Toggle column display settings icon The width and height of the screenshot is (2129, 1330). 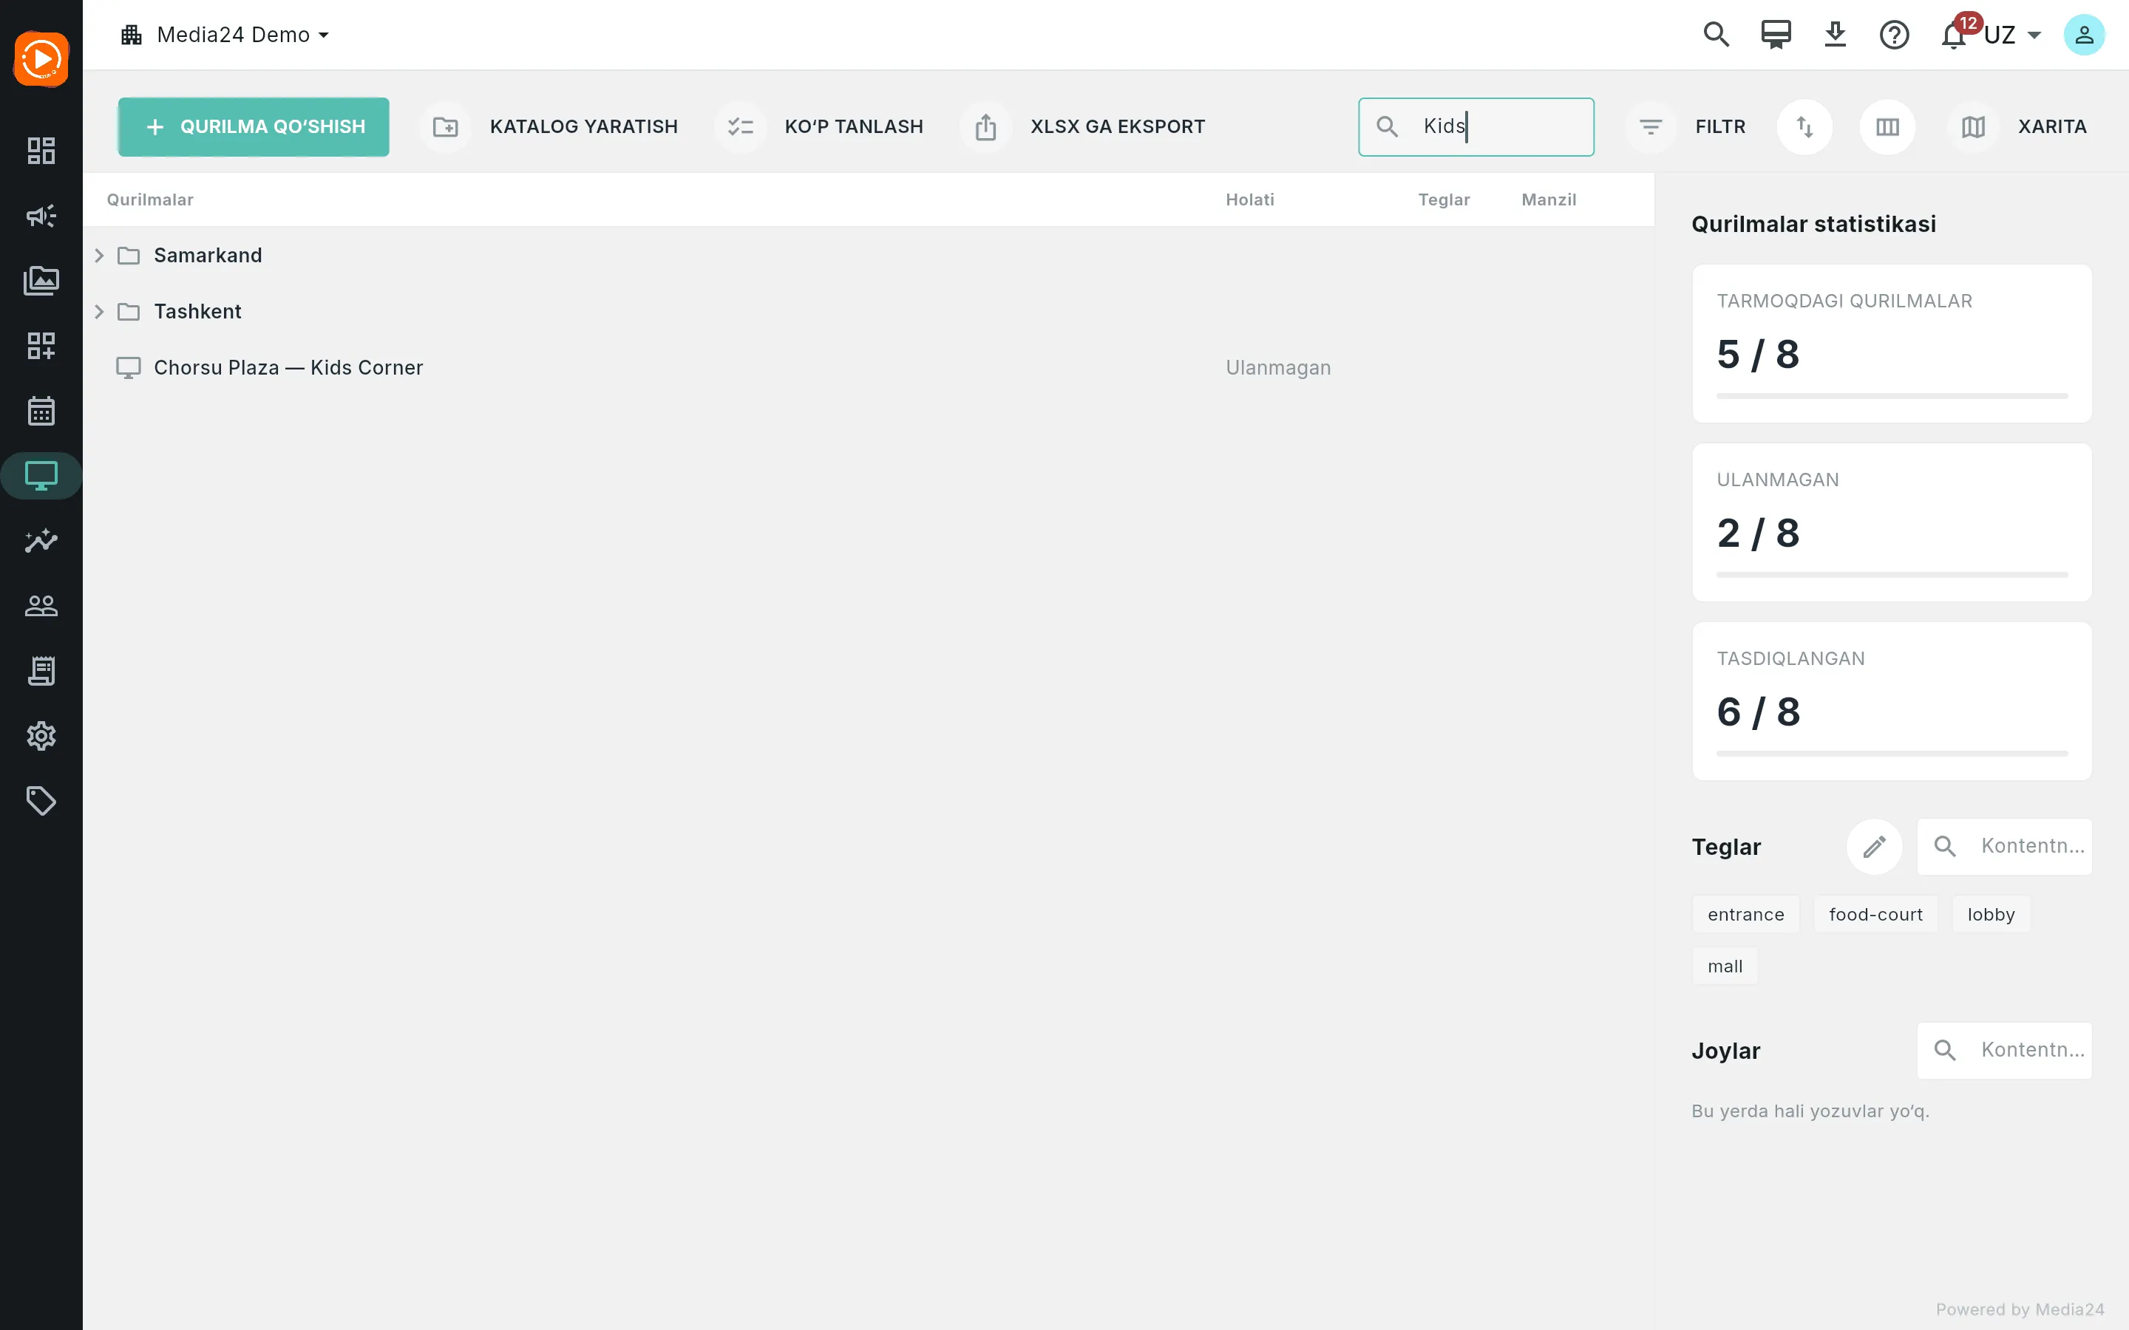[x=1887, y=126]
